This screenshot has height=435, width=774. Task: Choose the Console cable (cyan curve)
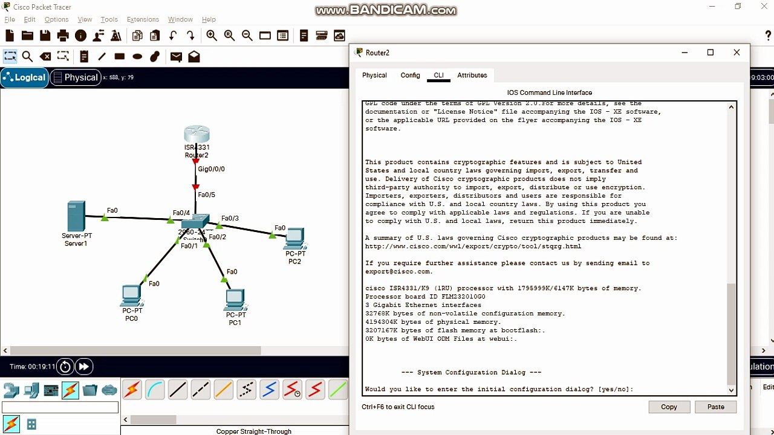pos(155,390)
